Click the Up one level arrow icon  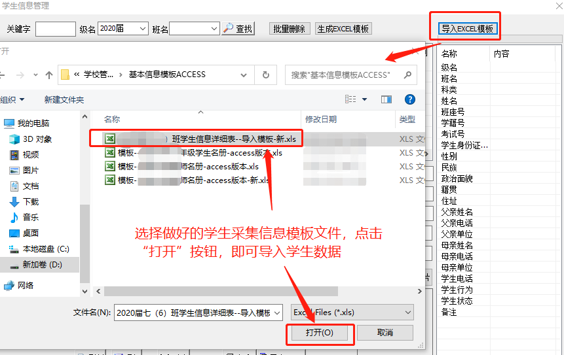coord(49,75)
